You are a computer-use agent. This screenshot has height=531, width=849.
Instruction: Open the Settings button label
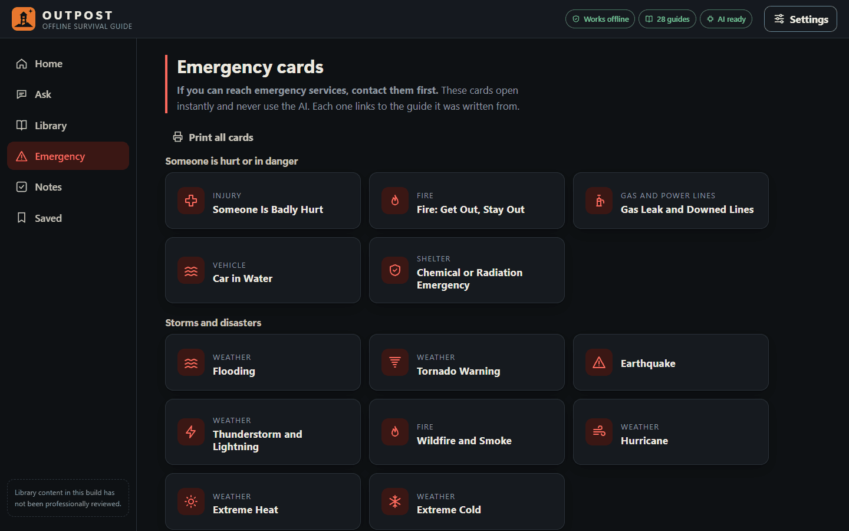point(809,19)
